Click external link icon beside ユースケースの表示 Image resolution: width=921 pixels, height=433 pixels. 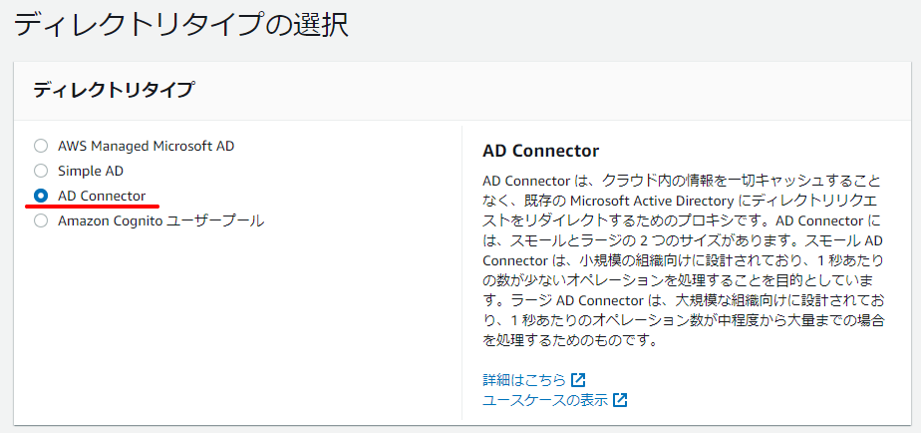[620, 400]
